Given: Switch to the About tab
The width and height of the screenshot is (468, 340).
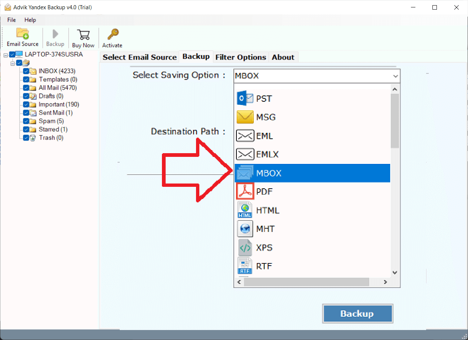Looking at the screenshot, I should [283, 57].
